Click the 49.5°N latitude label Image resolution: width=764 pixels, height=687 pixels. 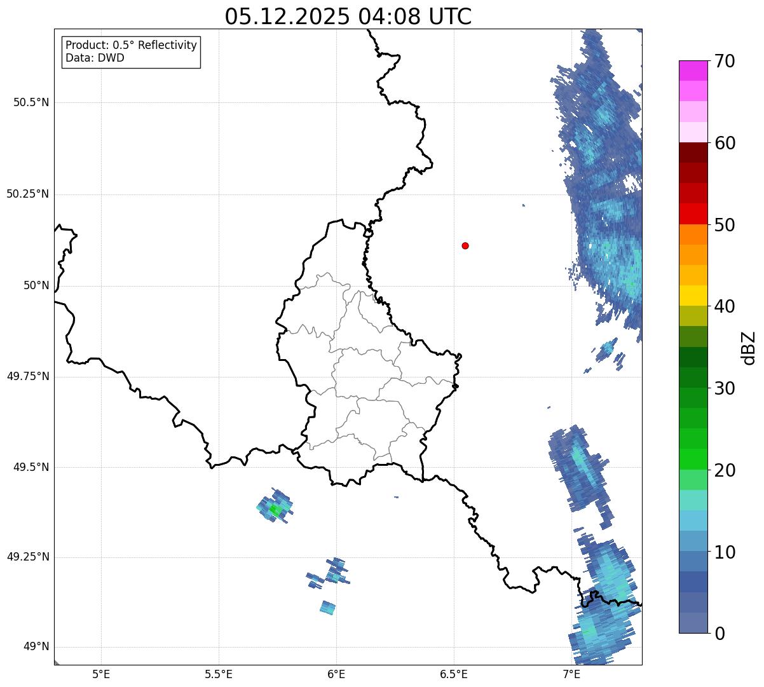[x=31, y=467]
